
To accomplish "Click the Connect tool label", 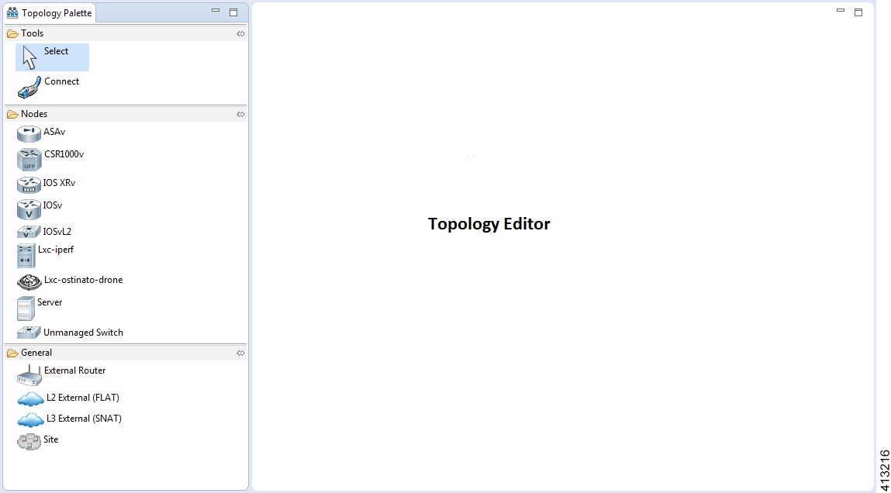I will (61, 81).
